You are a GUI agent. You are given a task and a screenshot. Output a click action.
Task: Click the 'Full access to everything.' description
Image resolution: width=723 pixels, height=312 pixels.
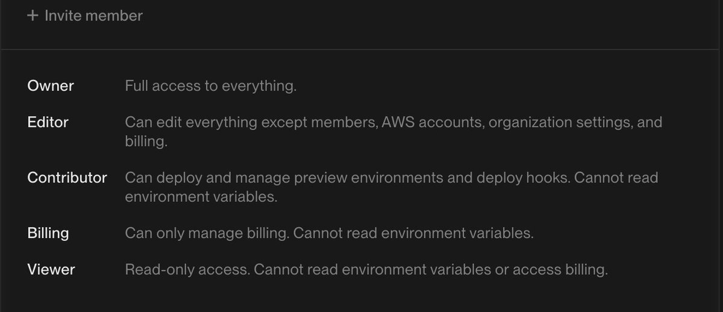(x=211, y=87)
